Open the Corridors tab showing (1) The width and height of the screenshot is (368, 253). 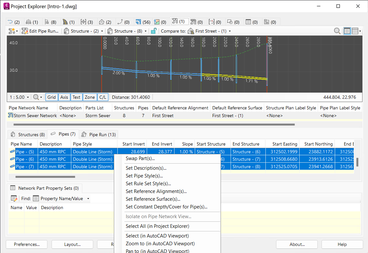68,22
